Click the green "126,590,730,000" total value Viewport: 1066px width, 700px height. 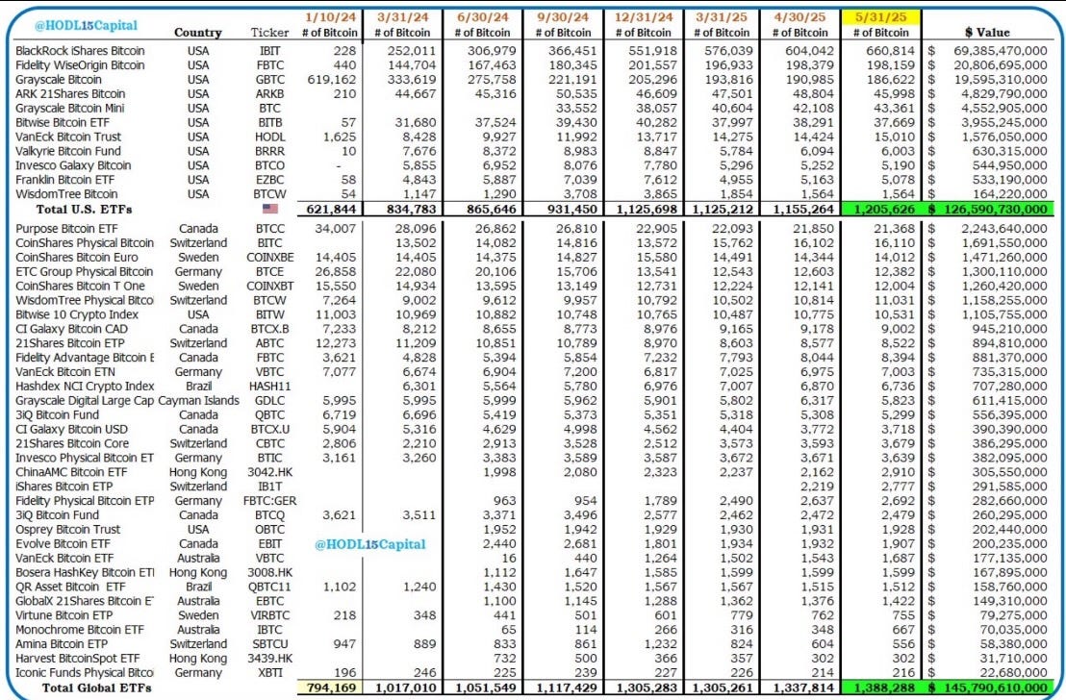click(990, 210)
